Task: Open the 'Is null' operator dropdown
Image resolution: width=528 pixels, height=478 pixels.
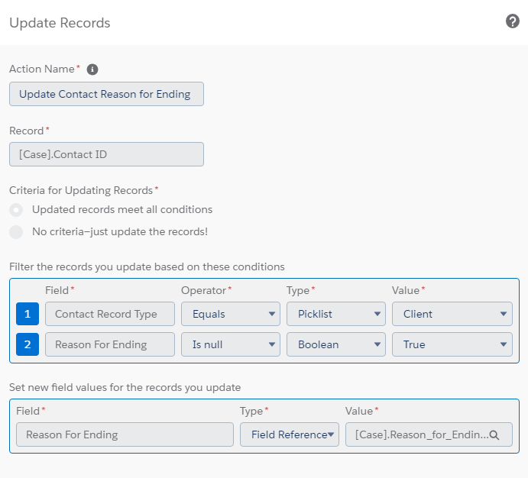Action: pyautogui.click(x=231, y=344)
